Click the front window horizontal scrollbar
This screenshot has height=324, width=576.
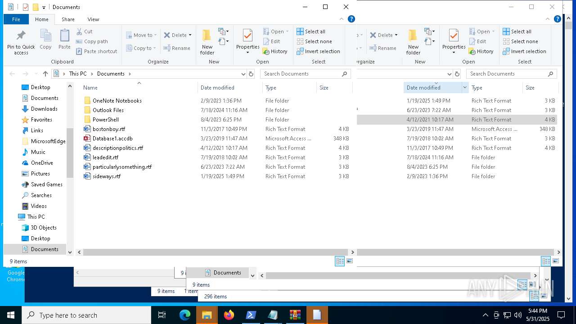point(216,252)
